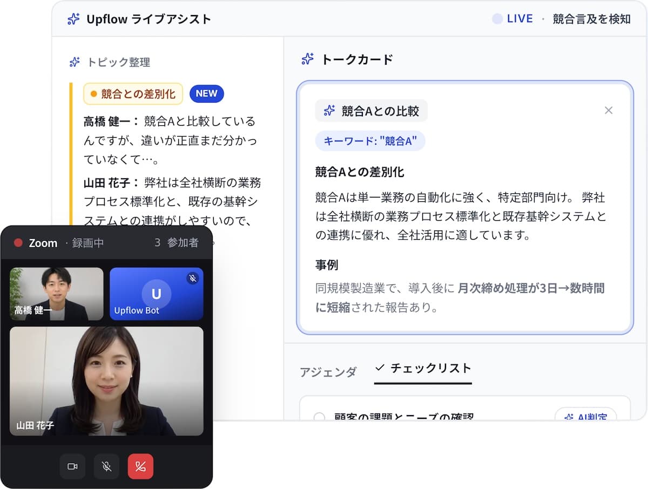
Task: Click the 3 参加者 participants count
Action: 176,243
